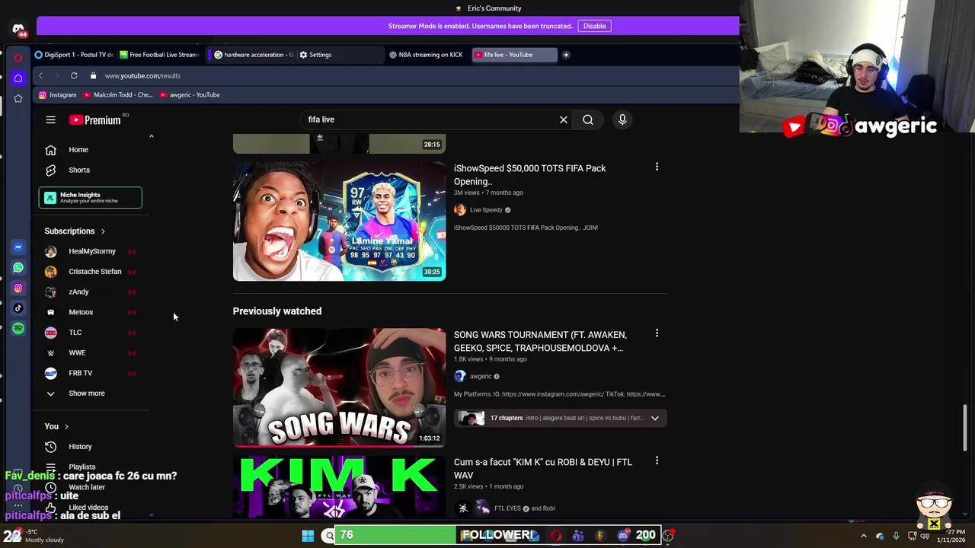Click SONG WARS TOURNAMENT video title
Image resolution: width=975 pixels, height=548 pixels.
pyautogui.click(x=540, y=342)
